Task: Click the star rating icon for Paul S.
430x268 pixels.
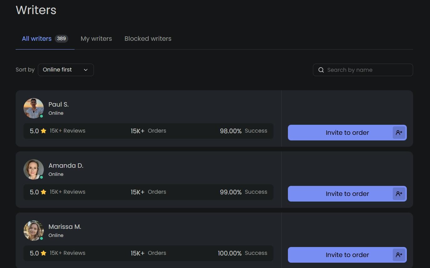Action: point(44,131)
